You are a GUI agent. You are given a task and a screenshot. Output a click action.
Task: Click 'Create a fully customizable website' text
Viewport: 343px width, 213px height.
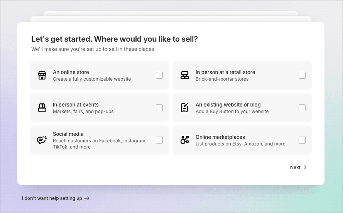pyautogui.click(x=92, y=79)
